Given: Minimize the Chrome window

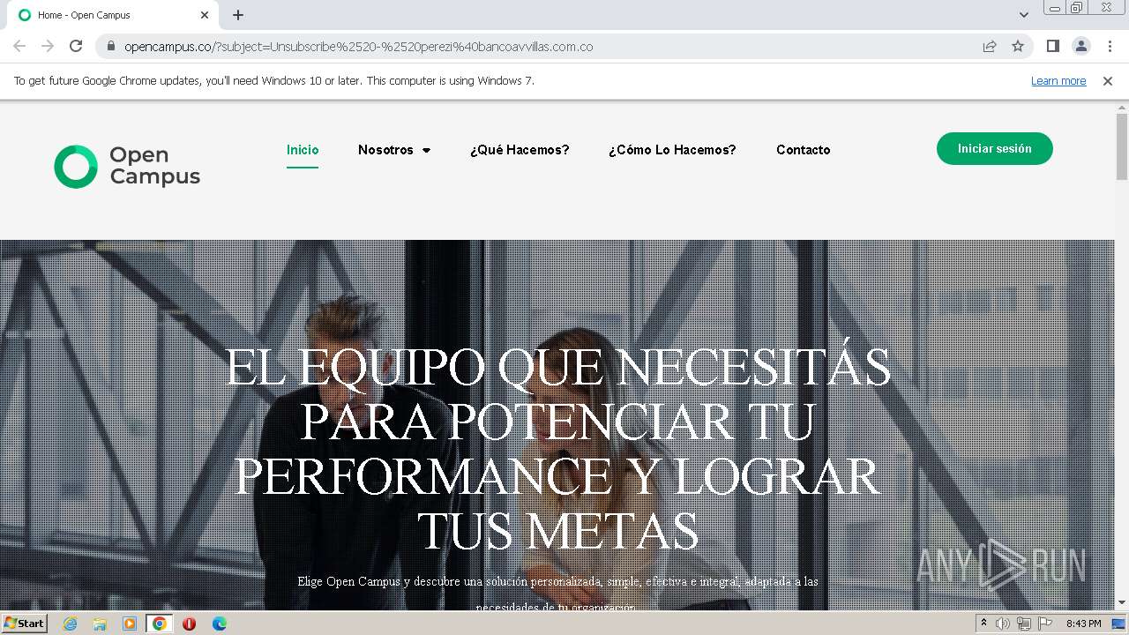Looking at the screenshot, I should pyautogui.click(x=1055, y=8).
